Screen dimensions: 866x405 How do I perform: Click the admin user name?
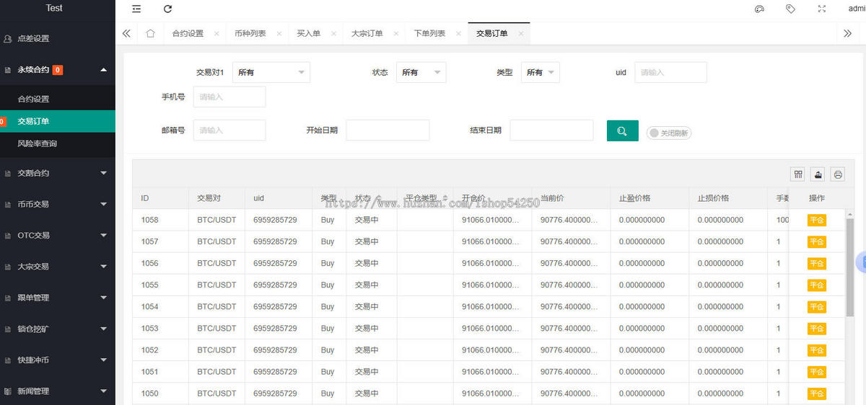tap(857, 9)
